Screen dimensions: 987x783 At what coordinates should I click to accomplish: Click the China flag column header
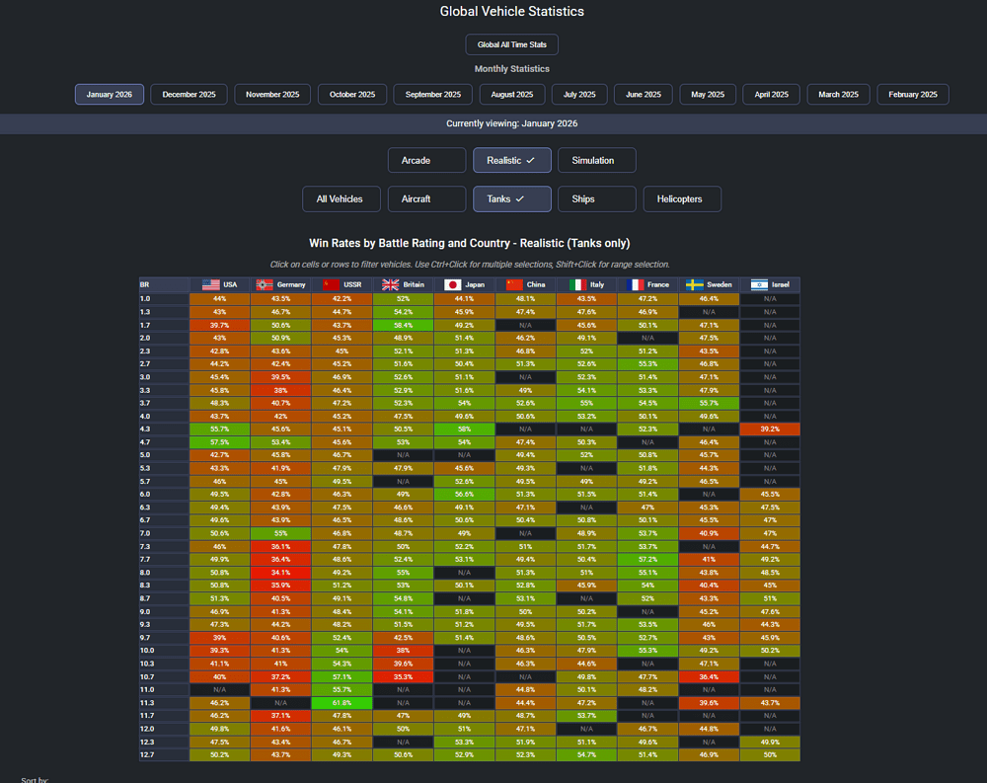(525, 284)
